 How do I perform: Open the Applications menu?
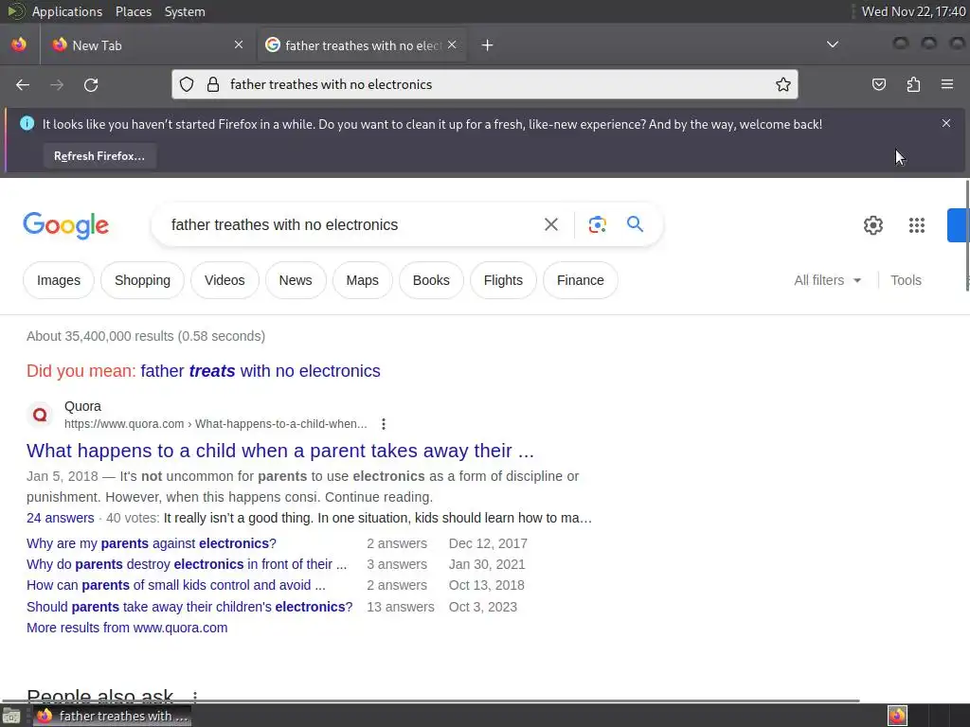(67, 11)
